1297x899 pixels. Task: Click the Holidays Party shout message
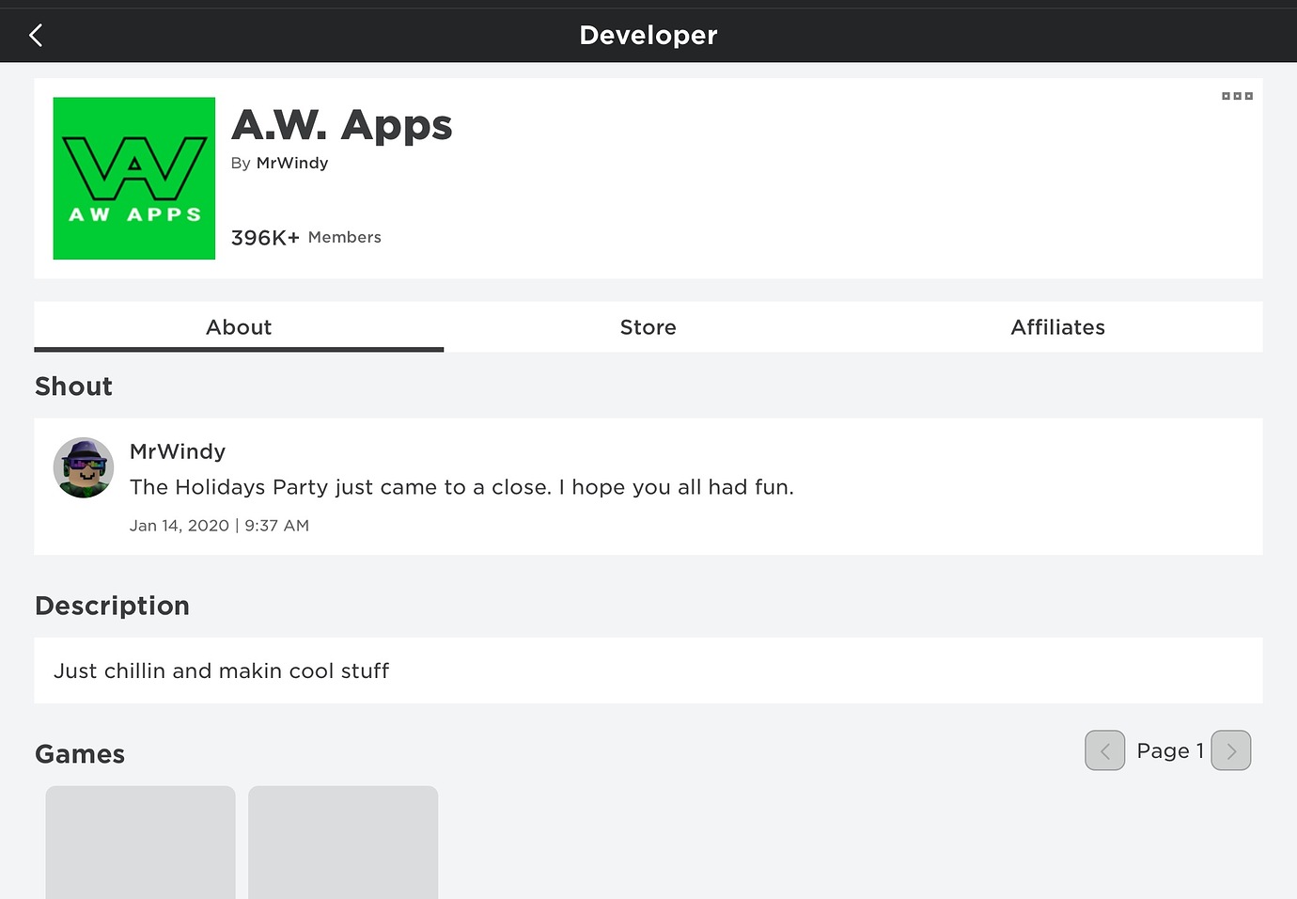[x=462, y=487]
